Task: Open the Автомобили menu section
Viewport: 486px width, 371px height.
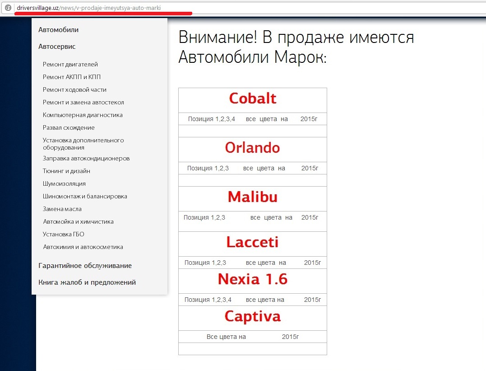Action: [x=58, y=30]
